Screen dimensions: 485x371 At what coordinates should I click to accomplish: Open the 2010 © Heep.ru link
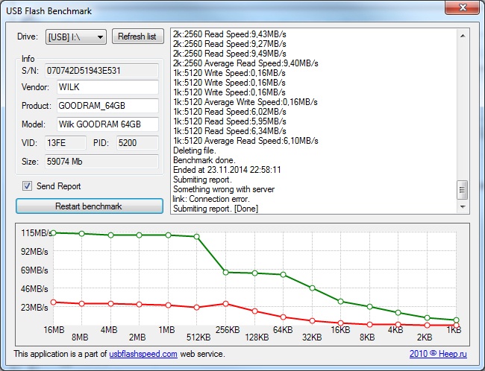(438, 355)
